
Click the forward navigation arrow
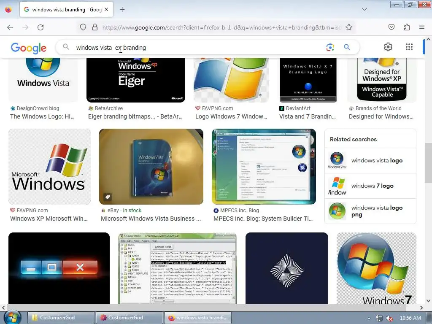click(25, 27)
